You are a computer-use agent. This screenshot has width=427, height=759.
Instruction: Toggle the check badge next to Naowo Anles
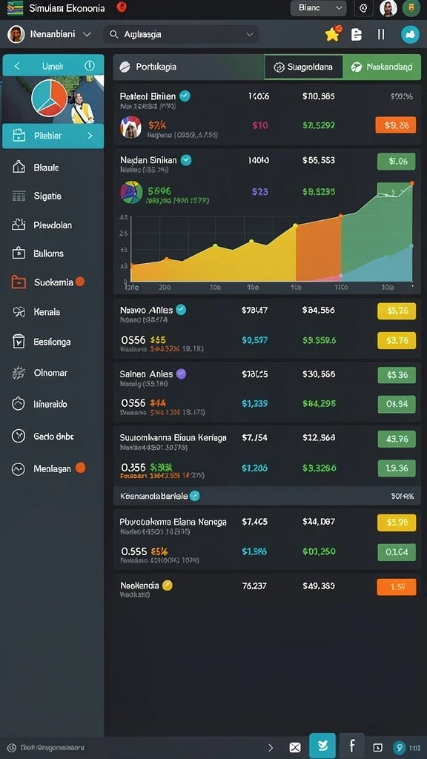coord(181,309)
